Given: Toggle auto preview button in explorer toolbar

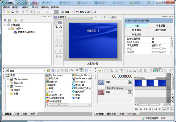Looking at the screenshot, I should [x=81, y=70].
